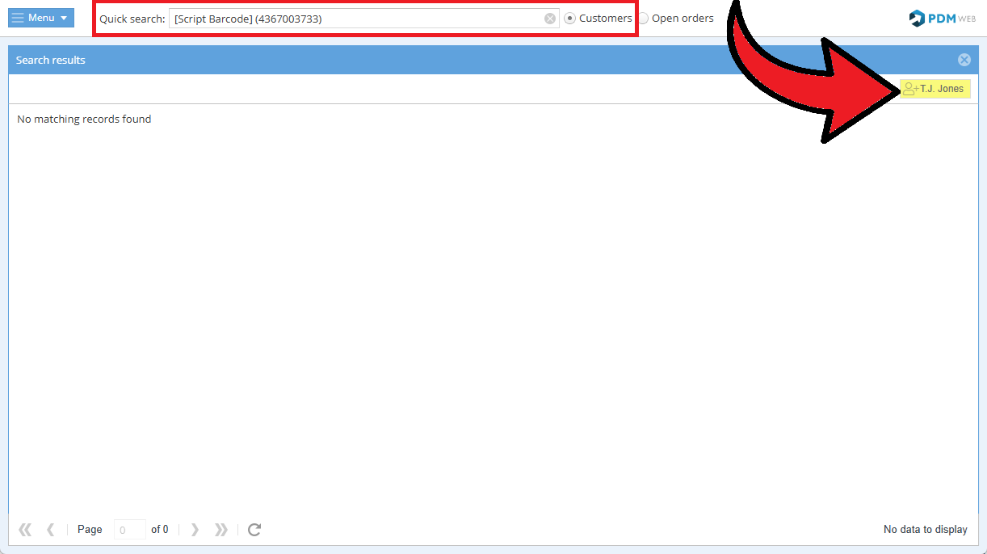The height and width of the screenshot is (554, 987).
Task: Click the 'Quick search:' label
Action: click(132, 19)
